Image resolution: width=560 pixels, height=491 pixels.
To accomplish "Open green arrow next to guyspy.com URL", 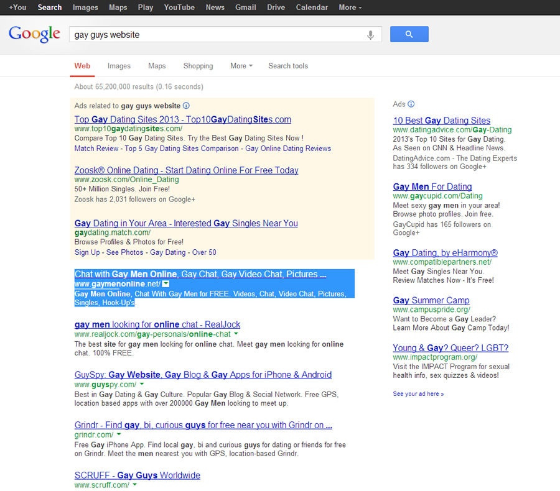I will 141,385.
